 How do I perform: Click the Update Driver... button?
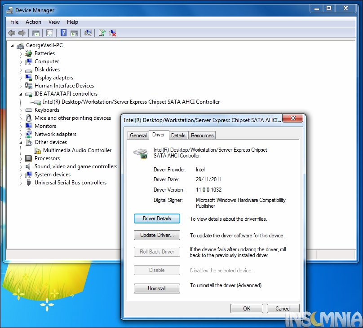pos(157,235)
